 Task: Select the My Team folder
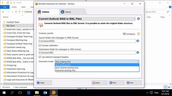point(10,26)
